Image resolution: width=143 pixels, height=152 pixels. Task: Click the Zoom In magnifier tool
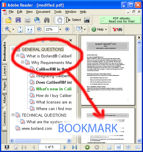pyautogui.click(x=8, y=30)
